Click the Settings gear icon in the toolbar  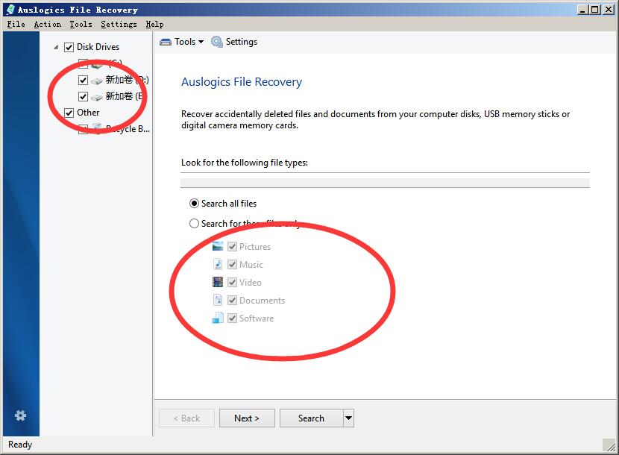(x=217, y=42)
